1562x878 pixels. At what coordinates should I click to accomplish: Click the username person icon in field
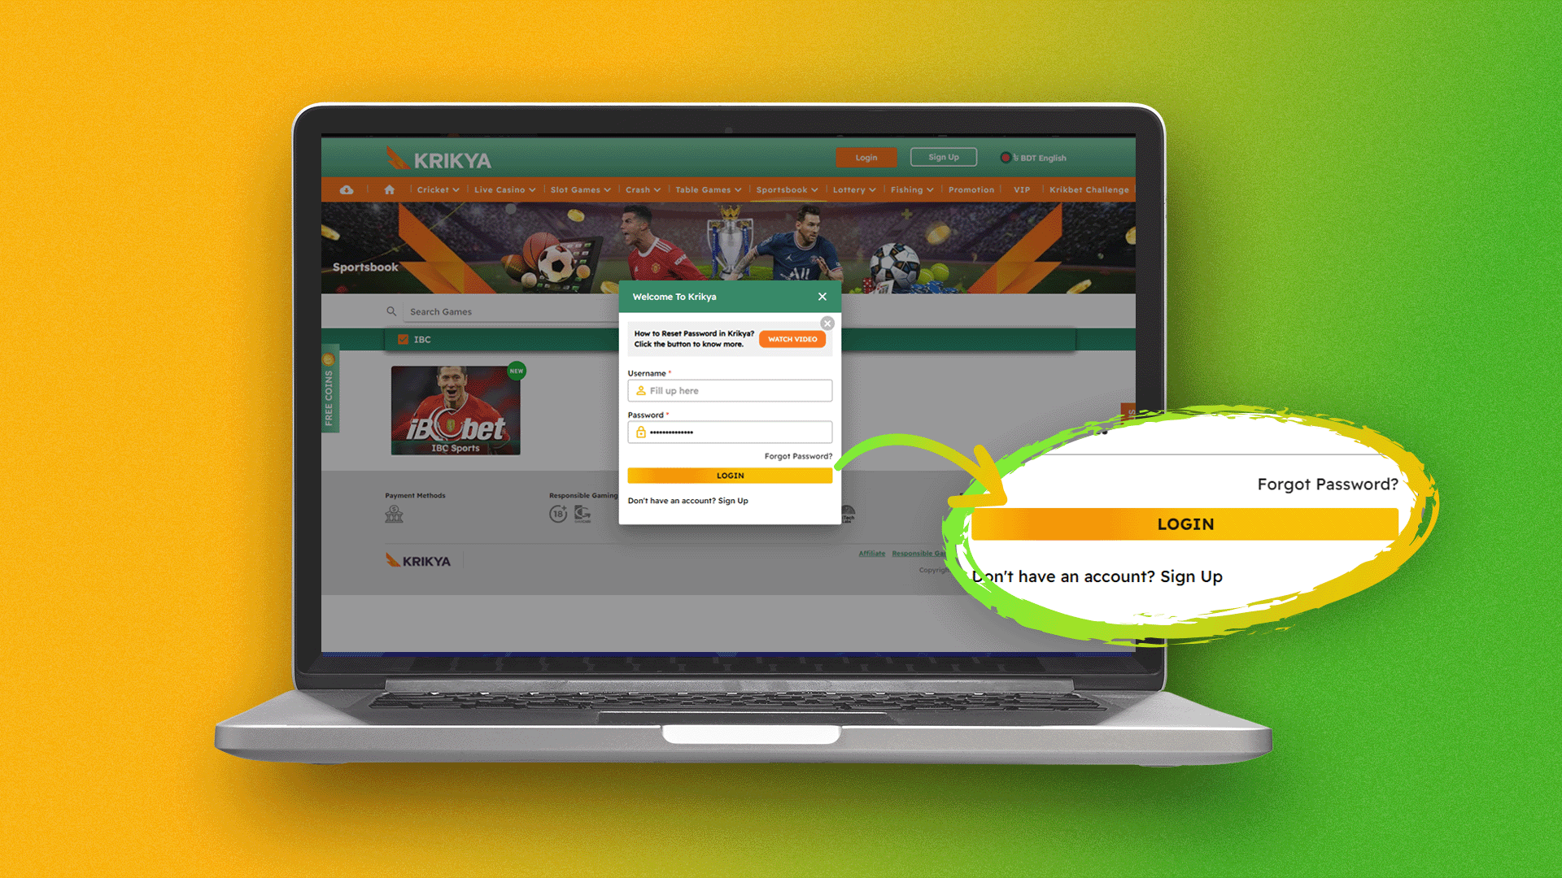[639, 391]
